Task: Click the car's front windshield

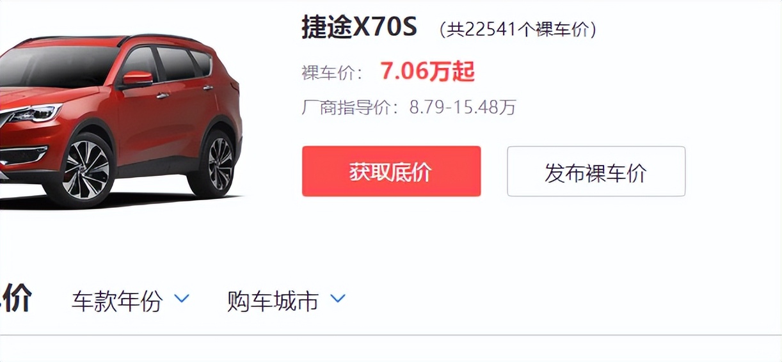Action: pyautogui.click(x=58, y=66)
